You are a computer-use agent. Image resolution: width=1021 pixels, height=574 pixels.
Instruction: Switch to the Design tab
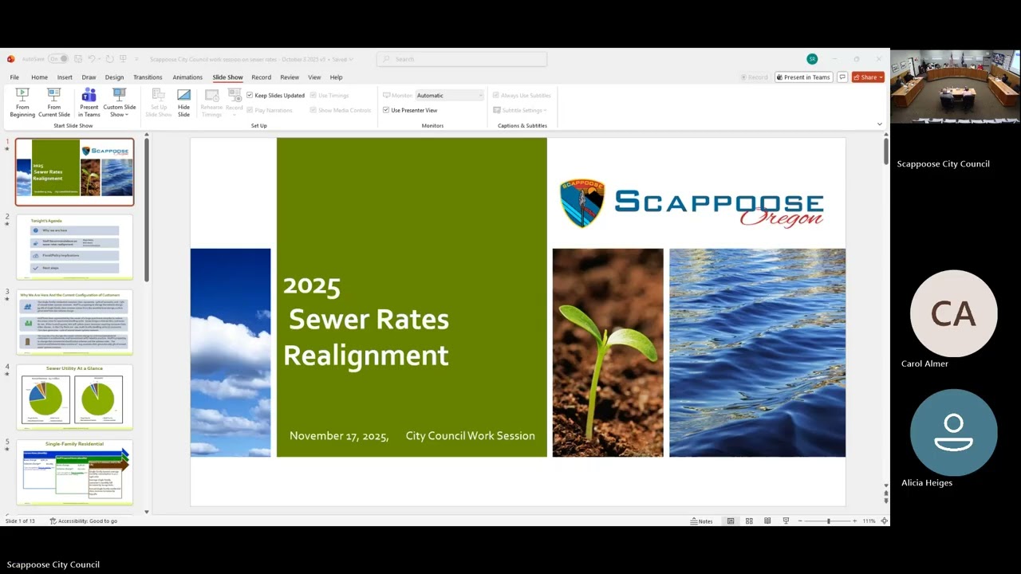click(114, 77)
